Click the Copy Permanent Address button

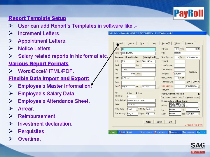(x=169, y=97)
